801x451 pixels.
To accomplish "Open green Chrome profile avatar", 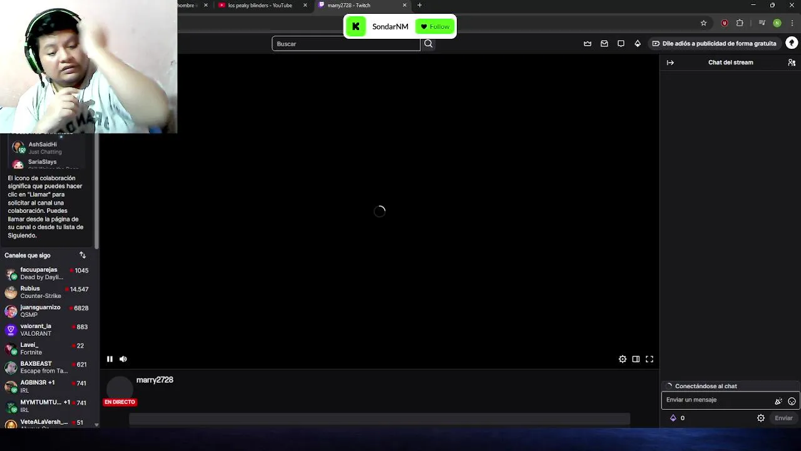I will 777,23.
